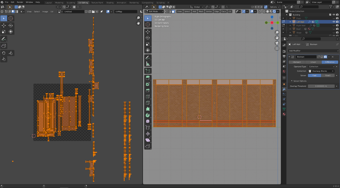Image resolution: width=340 pixels, height=188 pixels.
Task: Open the Modifier properties wrench tab
Action: tap(284, 89)
